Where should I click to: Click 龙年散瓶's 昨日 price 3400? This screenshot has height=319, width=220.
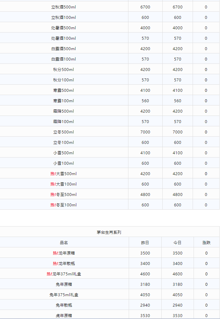pos(145,263)
